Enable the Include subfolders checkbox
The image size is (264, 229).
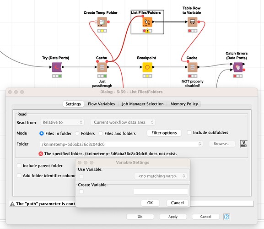pyautogui.click(x=189, y=132)
